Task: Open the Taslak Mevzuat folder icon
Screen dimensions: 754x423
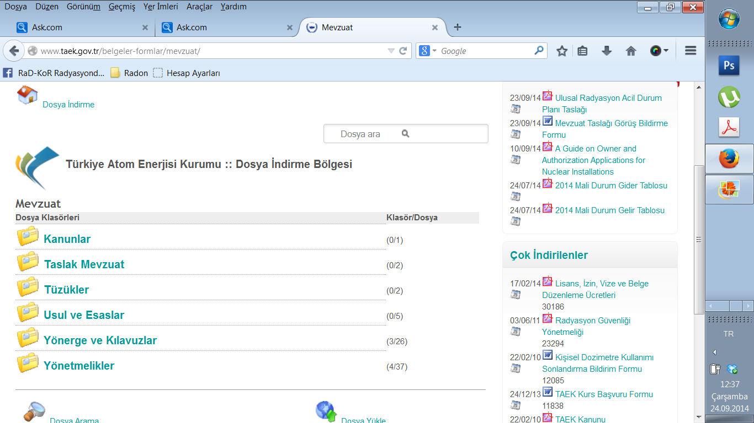Action: coord(28,262)
